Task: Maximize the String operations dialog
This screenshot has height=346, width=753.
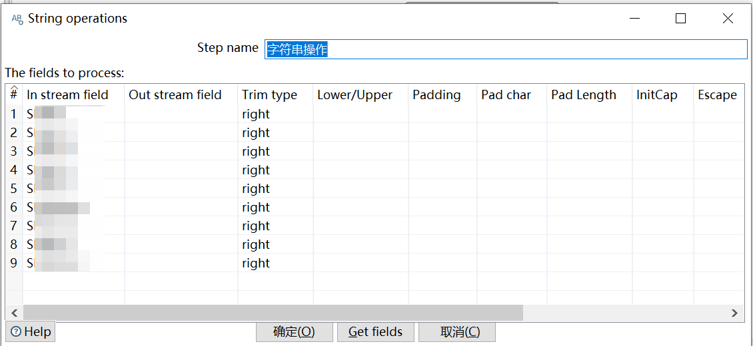Action: tap(680, 19)
